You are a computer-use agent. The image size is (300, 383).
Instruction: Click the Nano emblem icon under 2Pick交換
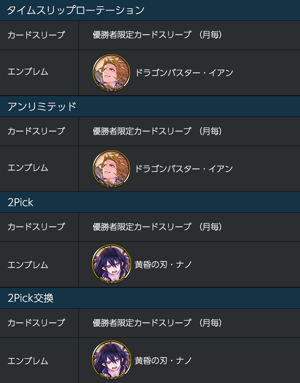pyautogui.click(x=111, y=360)
